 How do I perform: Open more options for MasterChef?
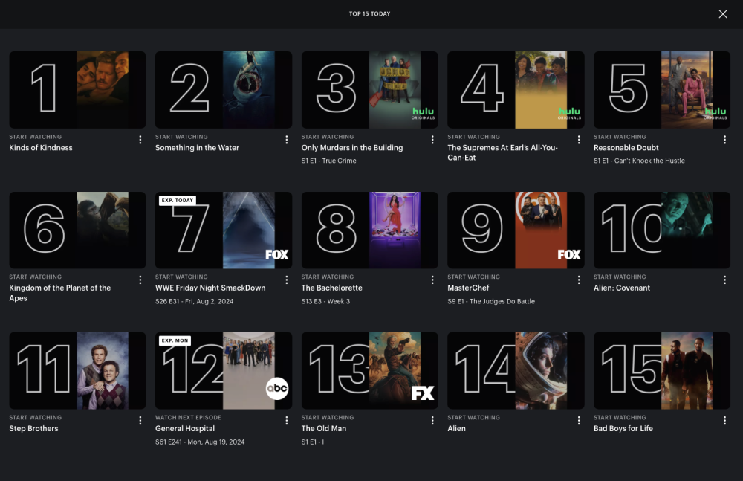click(x=579, y=280)
